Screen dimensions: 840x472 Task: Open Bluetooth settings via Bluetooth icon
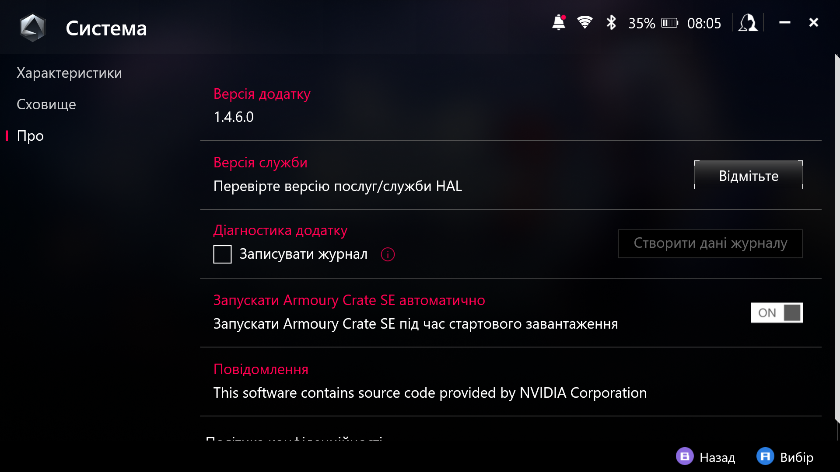click(611, 23)
